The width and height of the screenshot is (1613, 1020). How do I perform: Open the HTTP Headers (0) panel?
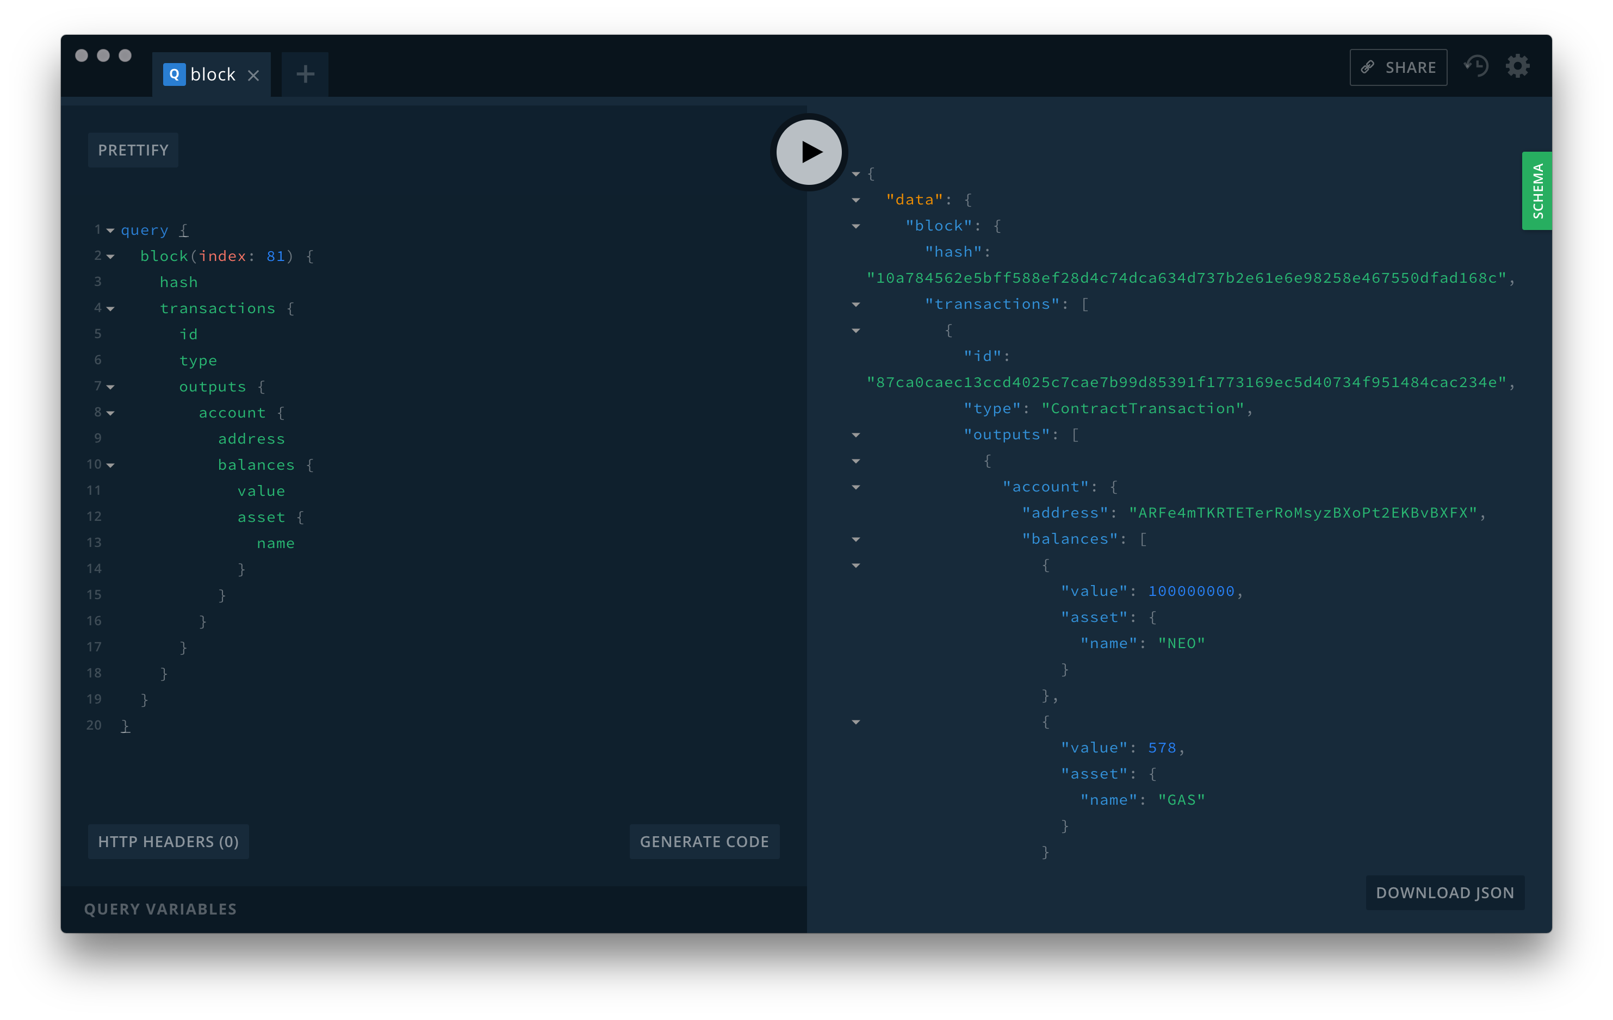168,841
